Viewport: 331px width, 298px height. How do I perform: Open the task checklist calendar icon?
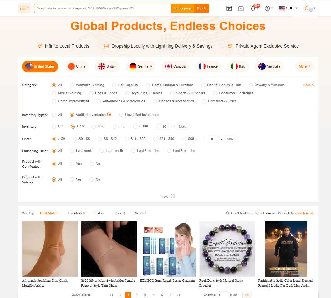click(241, 8)
